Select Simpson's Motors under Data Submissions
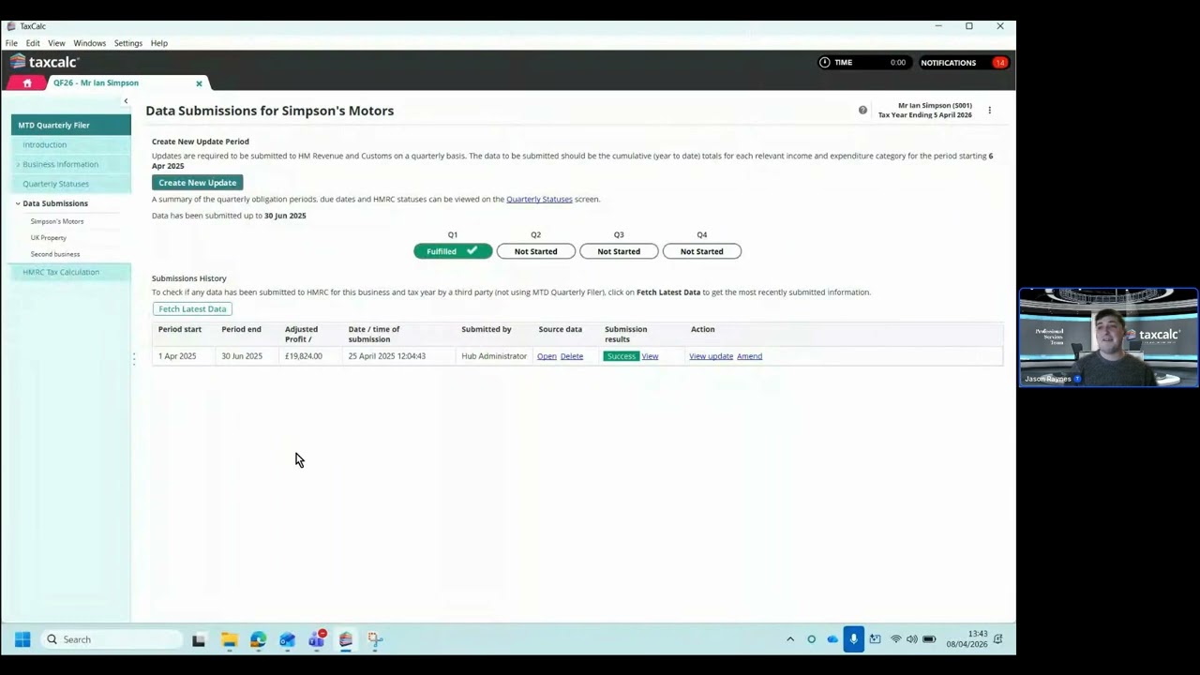This screenshot has height=675, width=1200. pos(57,221)
